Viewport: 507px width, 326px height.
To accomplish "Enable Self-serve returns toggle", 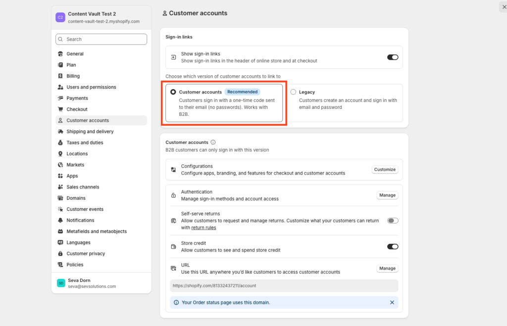I will click(392, 221).
